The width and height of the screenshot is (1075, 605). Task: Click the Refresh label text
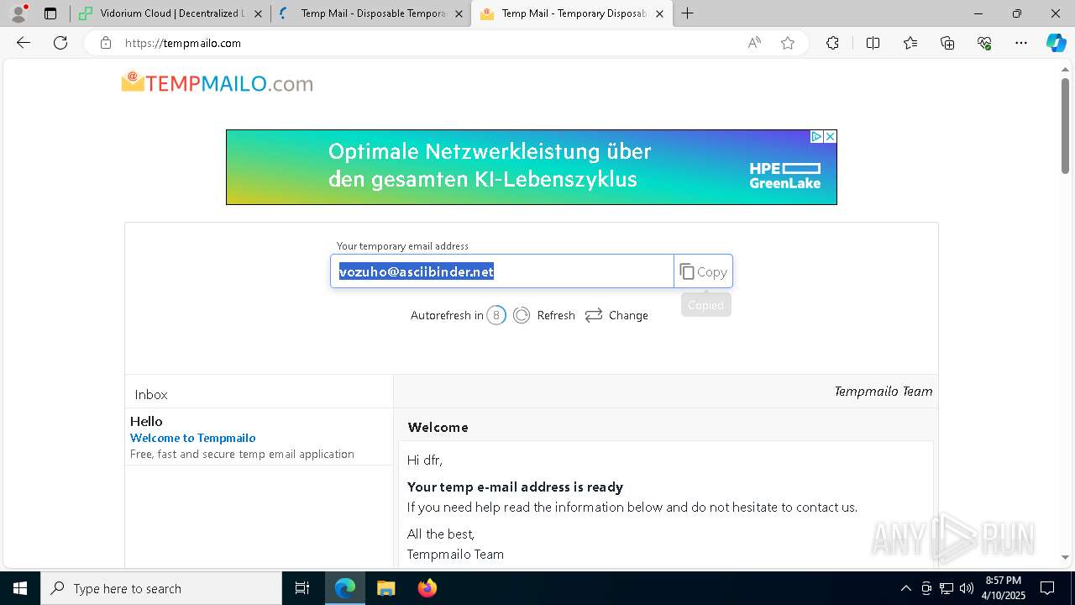coord(556,315)
